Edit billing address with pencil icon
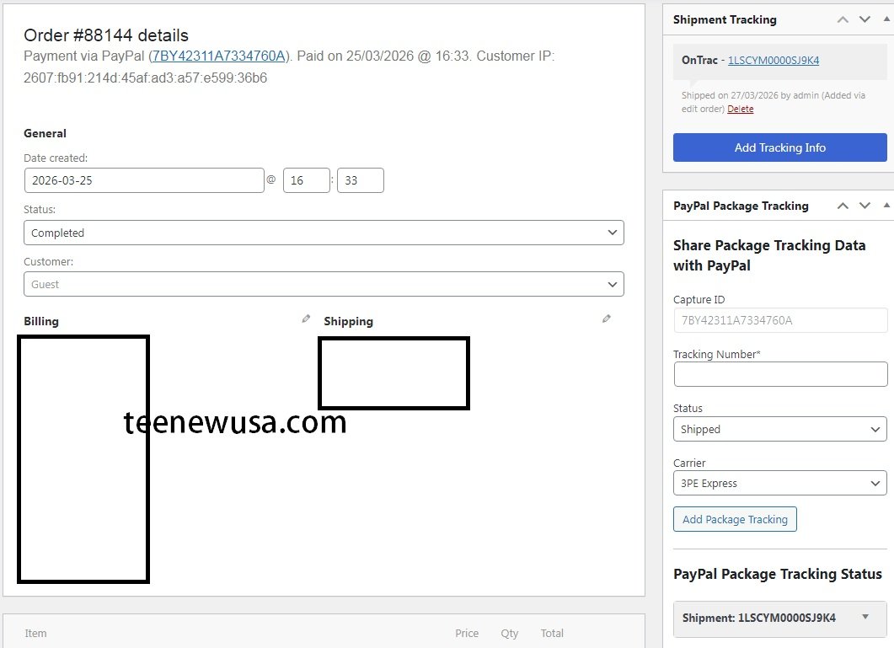This screenshot has width=894, height=648. [x=306, y=319]
